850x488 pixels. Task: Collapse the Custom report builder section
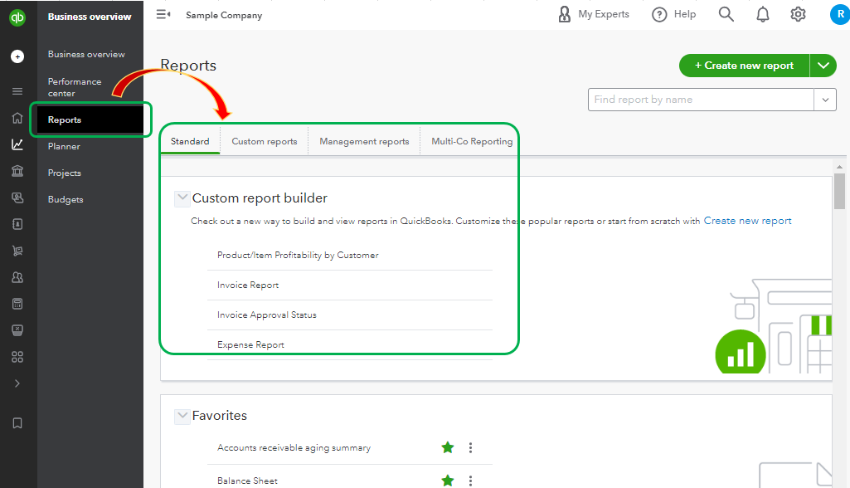click(182, 198)
